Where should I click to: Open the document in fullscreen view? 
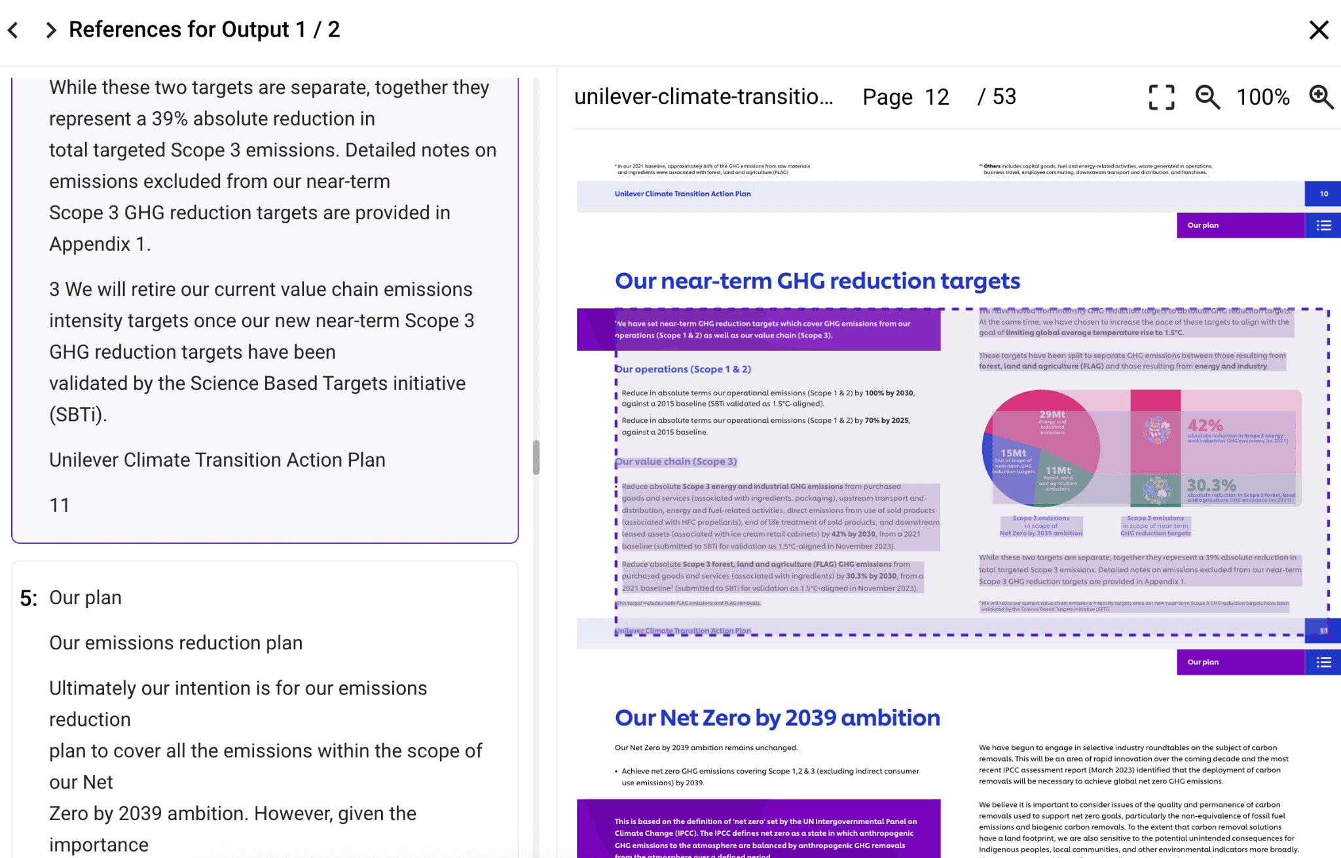1162,98
